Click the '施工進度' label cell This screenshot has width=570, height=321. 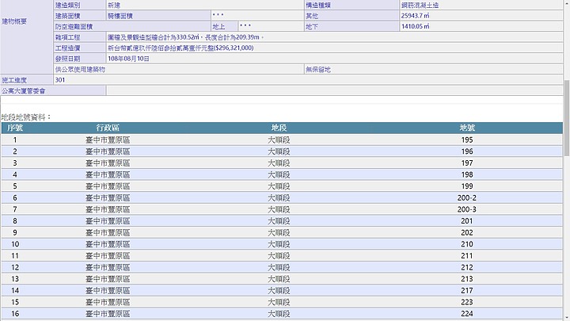click(27, 80)
